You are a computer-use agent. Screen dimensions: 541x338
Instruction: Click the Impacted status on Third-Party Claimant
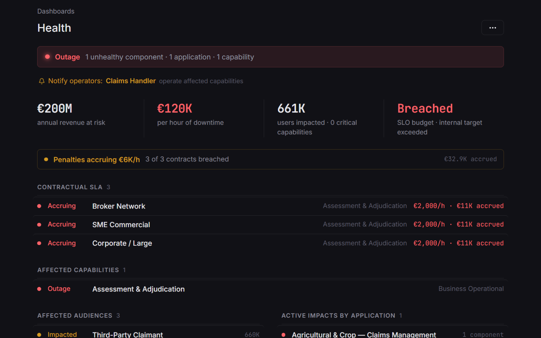coord(62,334)
